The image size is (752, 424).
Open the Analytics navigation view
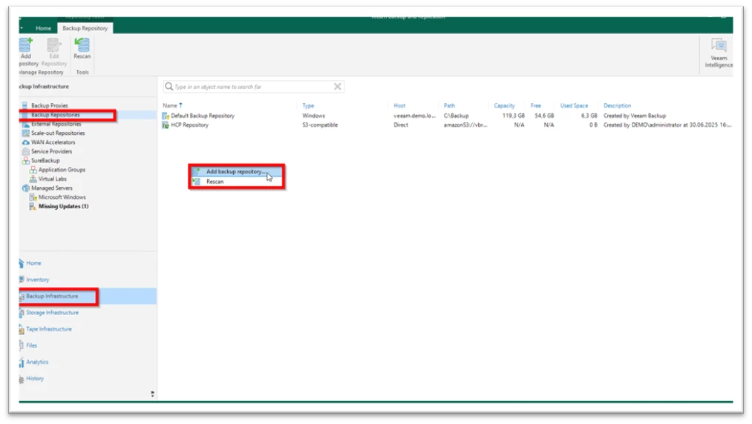click(x=37, y=362)
